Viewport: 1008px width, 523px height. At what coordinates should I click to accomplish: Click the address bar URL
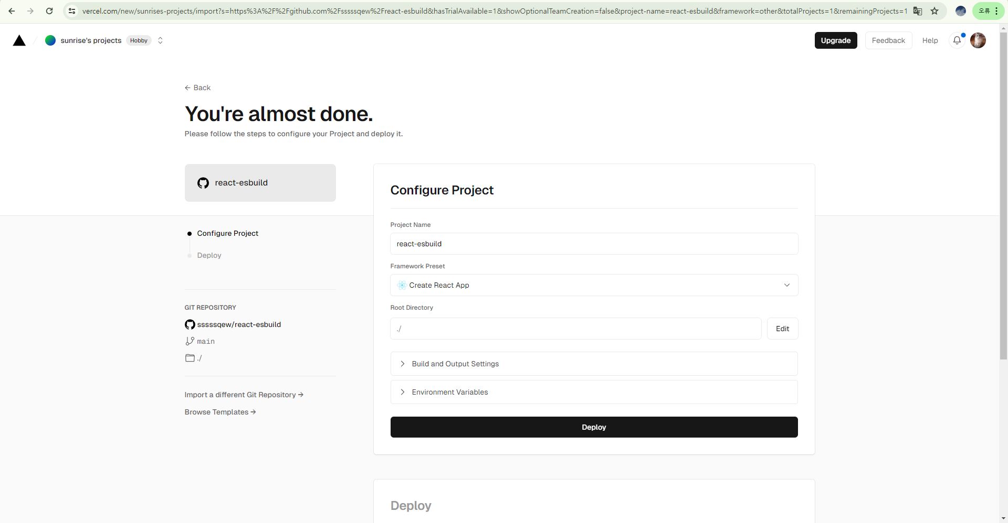494,11
